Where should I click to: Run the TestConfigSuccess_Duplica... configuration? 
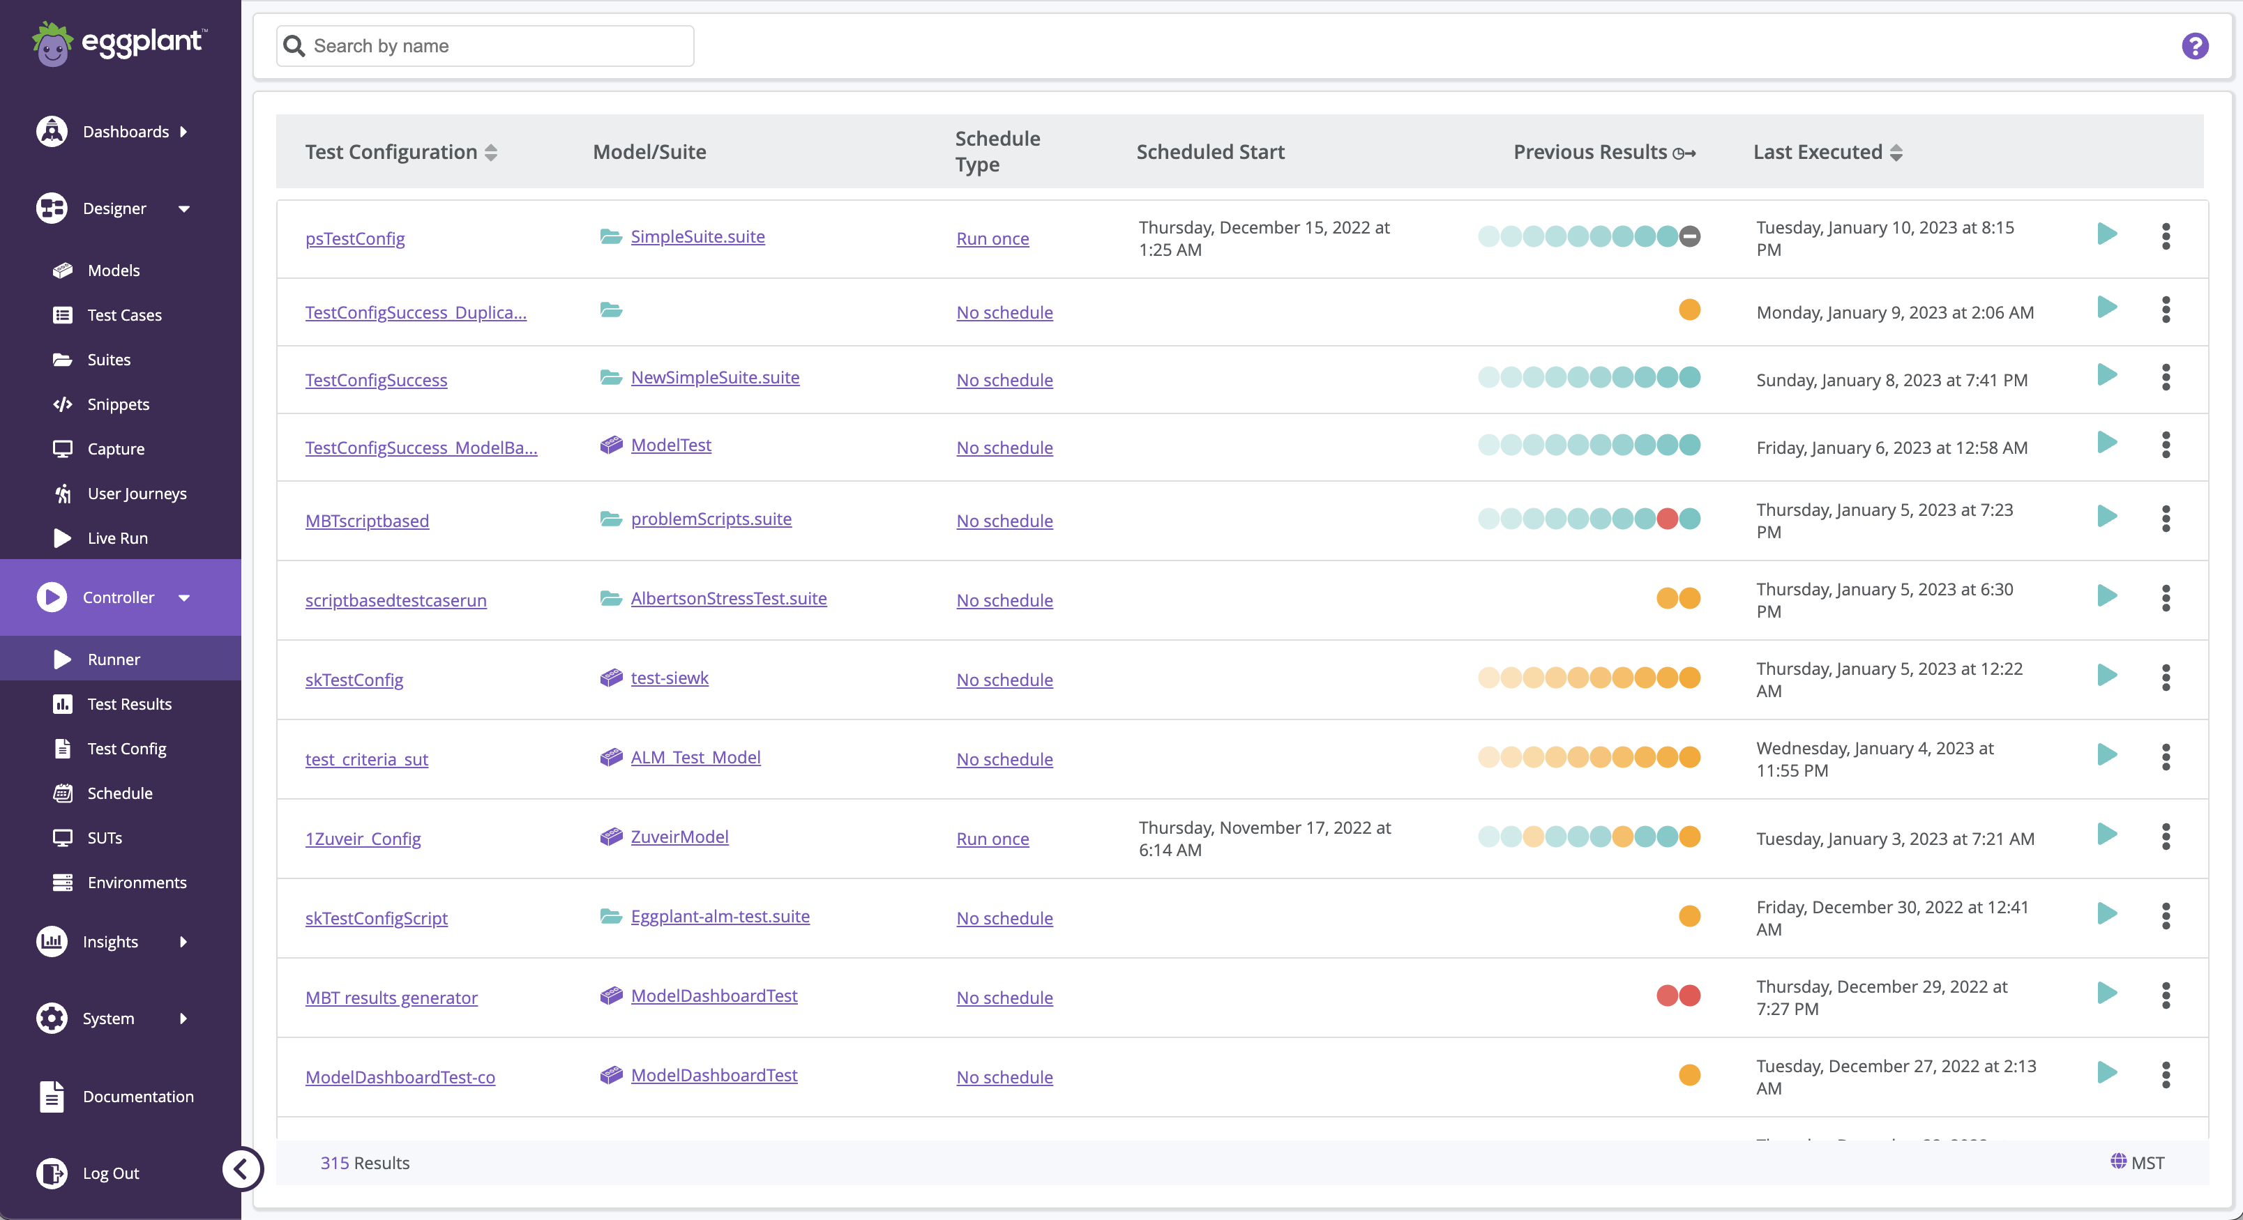(2106, 307)
